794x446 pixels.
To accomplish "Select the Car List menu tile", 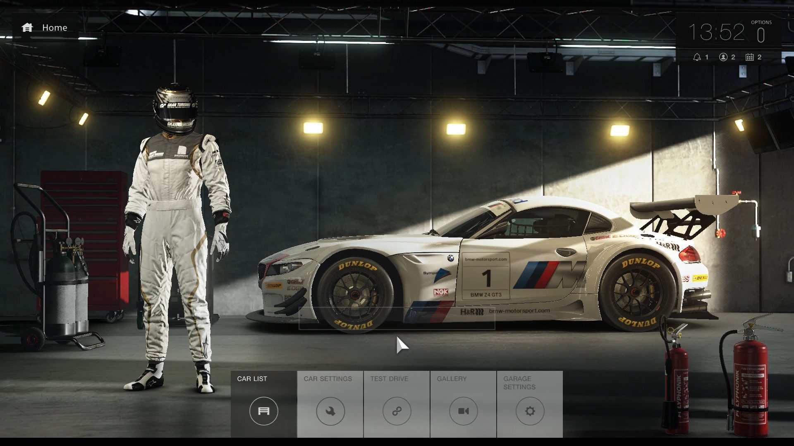I will coord(264,404).
